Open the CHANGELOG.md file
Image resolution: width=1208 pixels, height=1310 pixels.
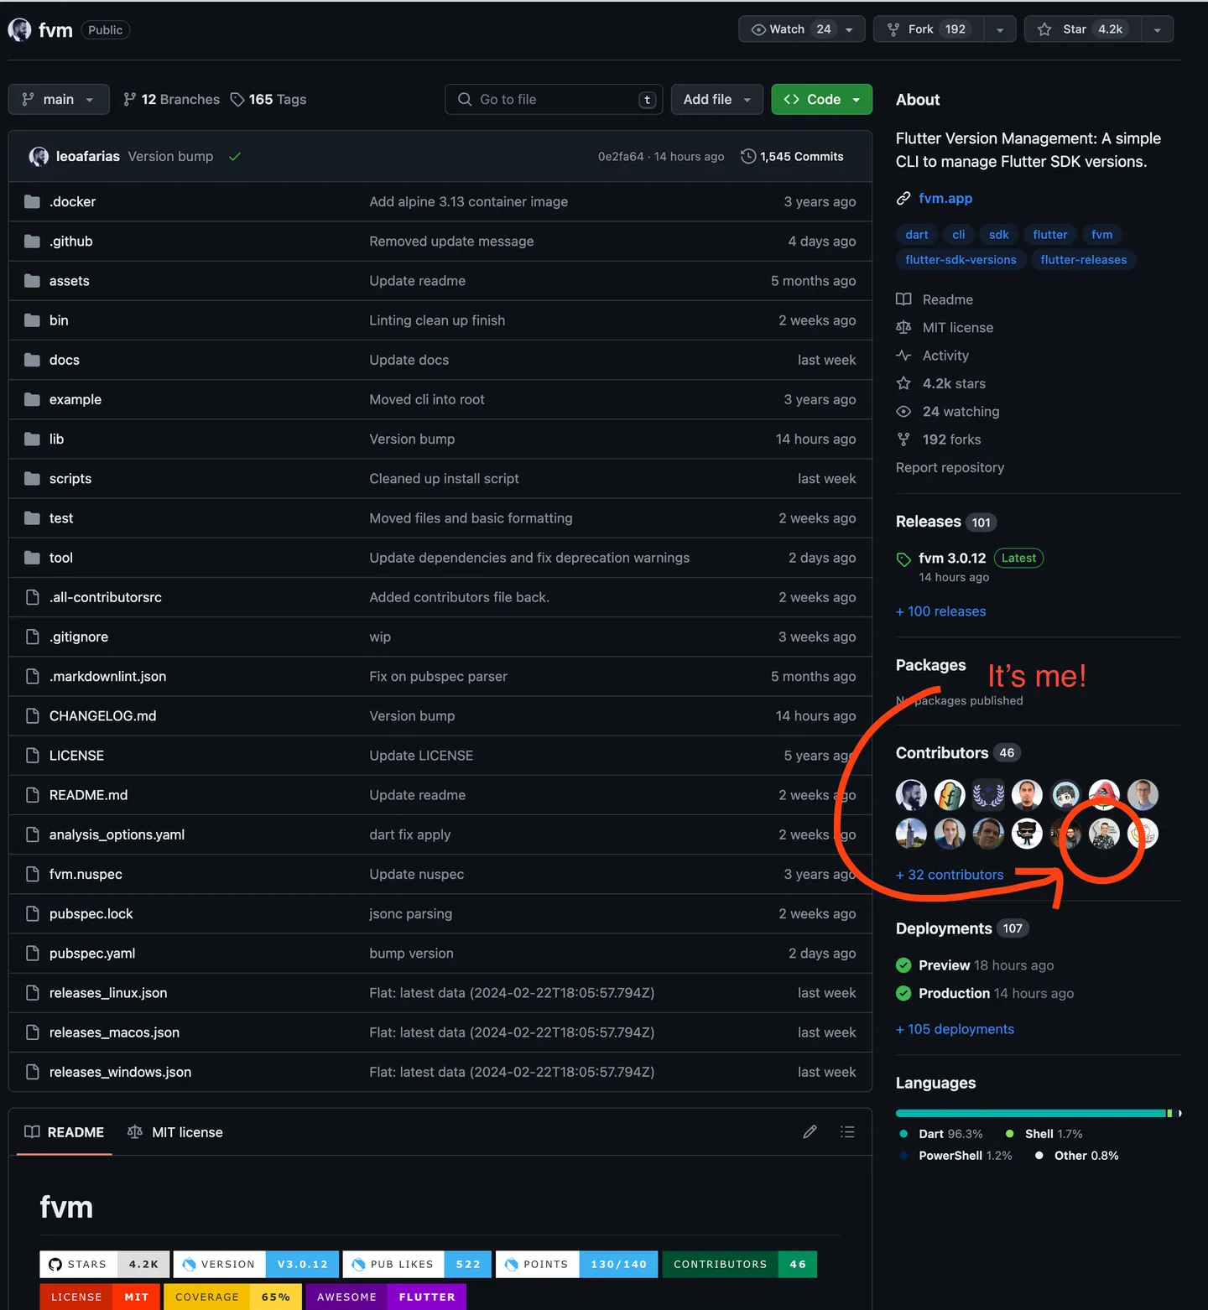102,716
